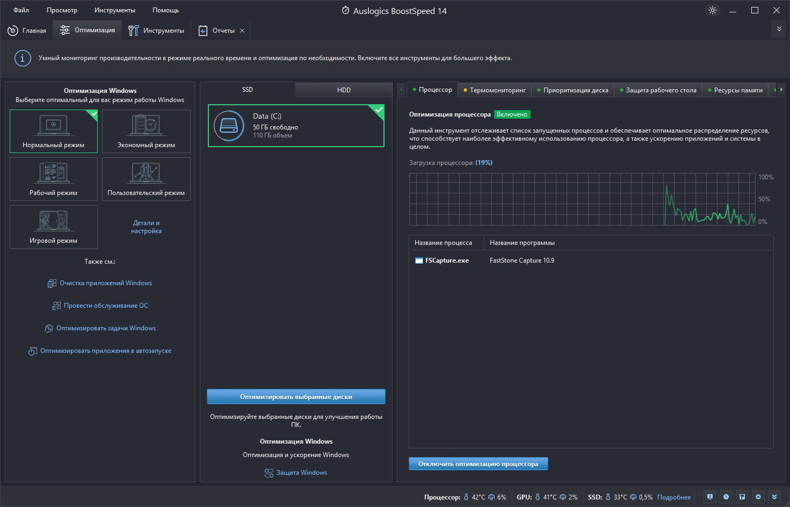Open the scheduler clock status icon
Image resolution: width=790 pixels, height=507 pixels.
tap(726, 497)
